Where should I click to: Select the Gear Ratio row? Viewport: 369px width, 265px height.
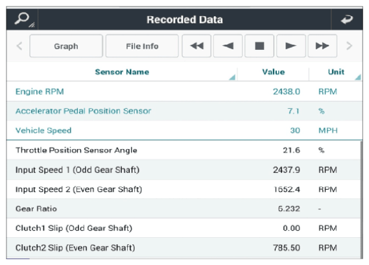point(184,209)
